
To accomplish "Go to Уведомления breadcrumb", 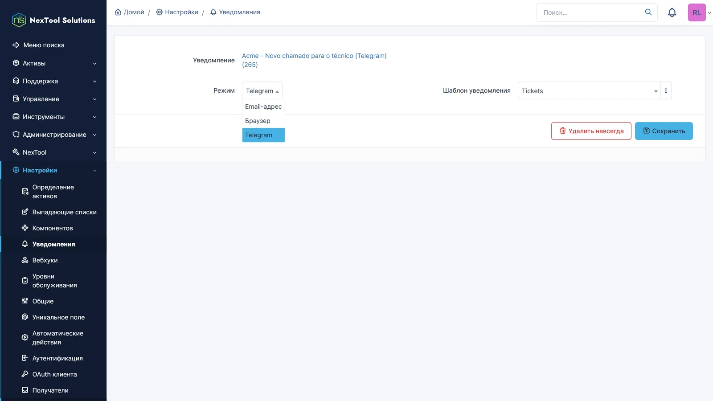I will tap(235, 12).
